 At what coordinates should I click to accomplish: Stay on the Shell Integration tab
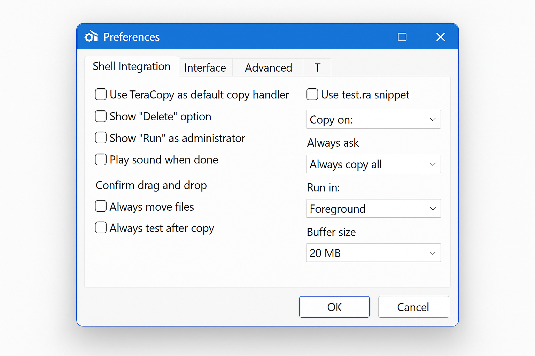132,66
